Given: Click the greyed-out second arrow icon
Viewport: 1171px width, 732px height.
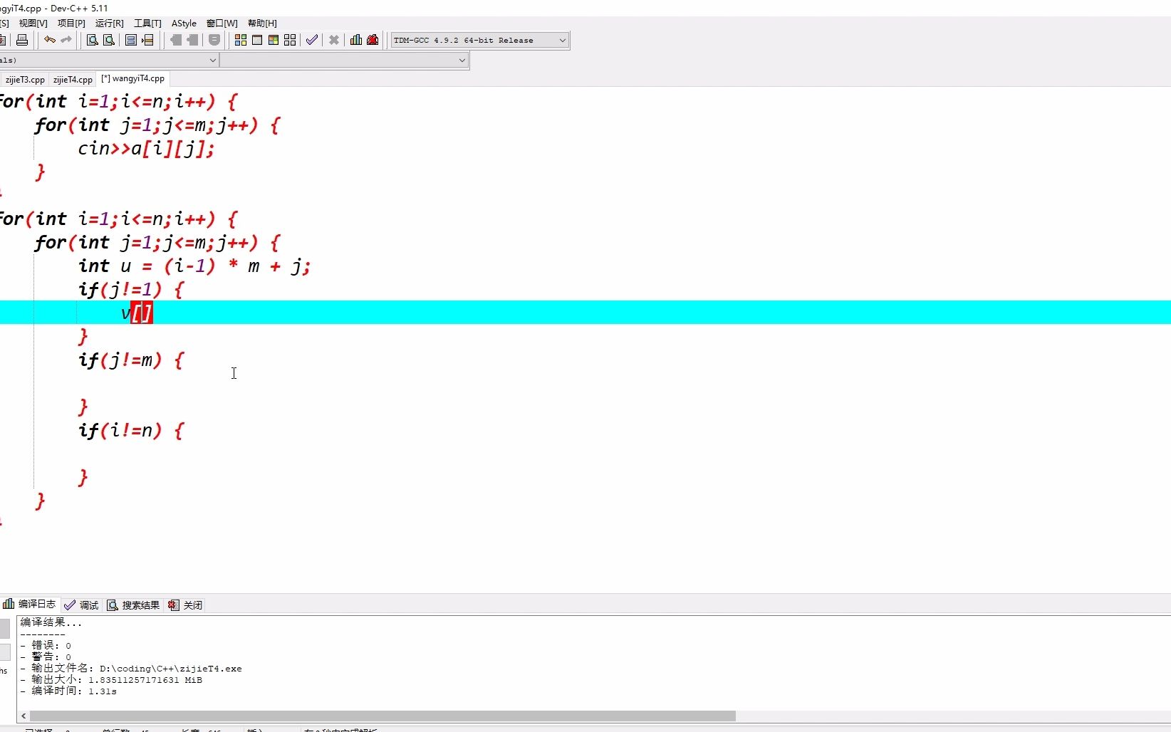Looking at the screenshot, I should click(192, 40).
